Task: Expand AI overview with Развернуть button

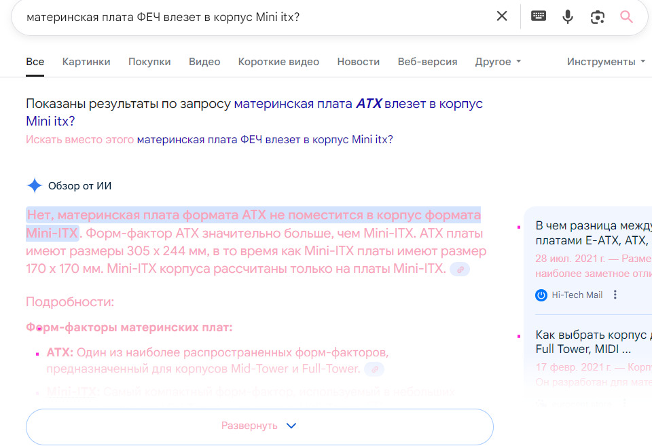Action: pyautogui.click(x=259, y=426)
